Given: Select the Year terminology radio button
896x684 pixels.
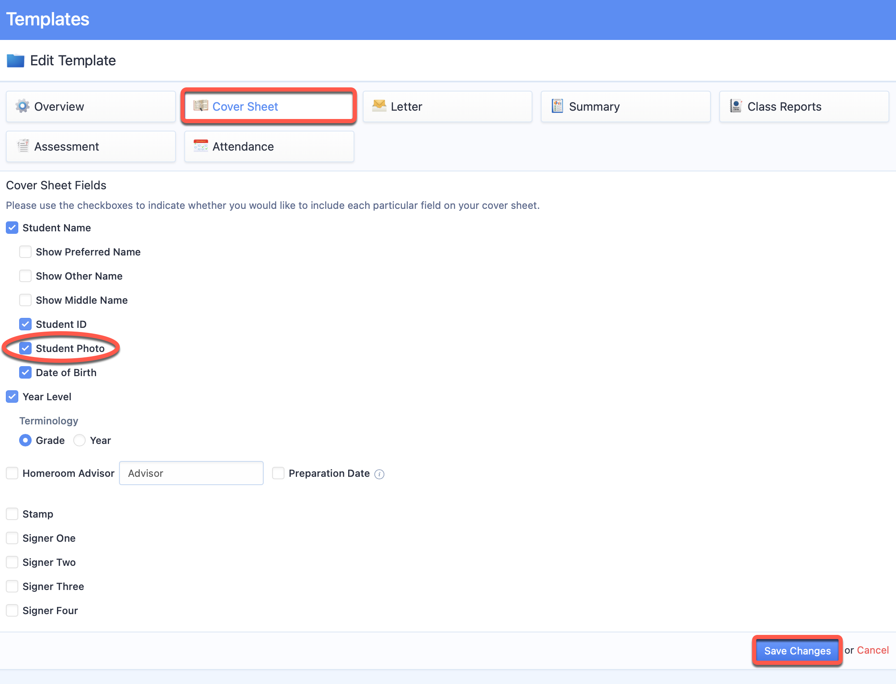Looking at the screenshot, I should click(x=79, y=440).
